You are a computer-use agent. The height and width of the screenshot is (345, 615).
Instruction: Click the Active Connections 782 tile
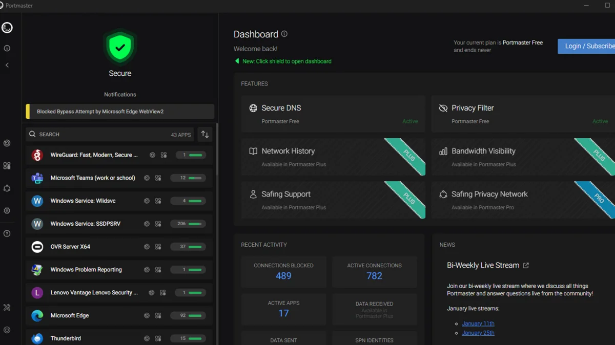pos(374,272)
